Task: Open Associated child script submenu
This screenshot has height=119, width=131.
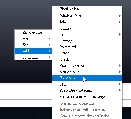Action: (x=87, y=90)
